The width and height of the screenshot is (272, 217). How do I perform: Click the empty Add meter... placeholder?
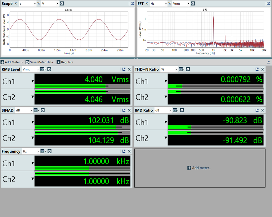(x=200, y=168)
